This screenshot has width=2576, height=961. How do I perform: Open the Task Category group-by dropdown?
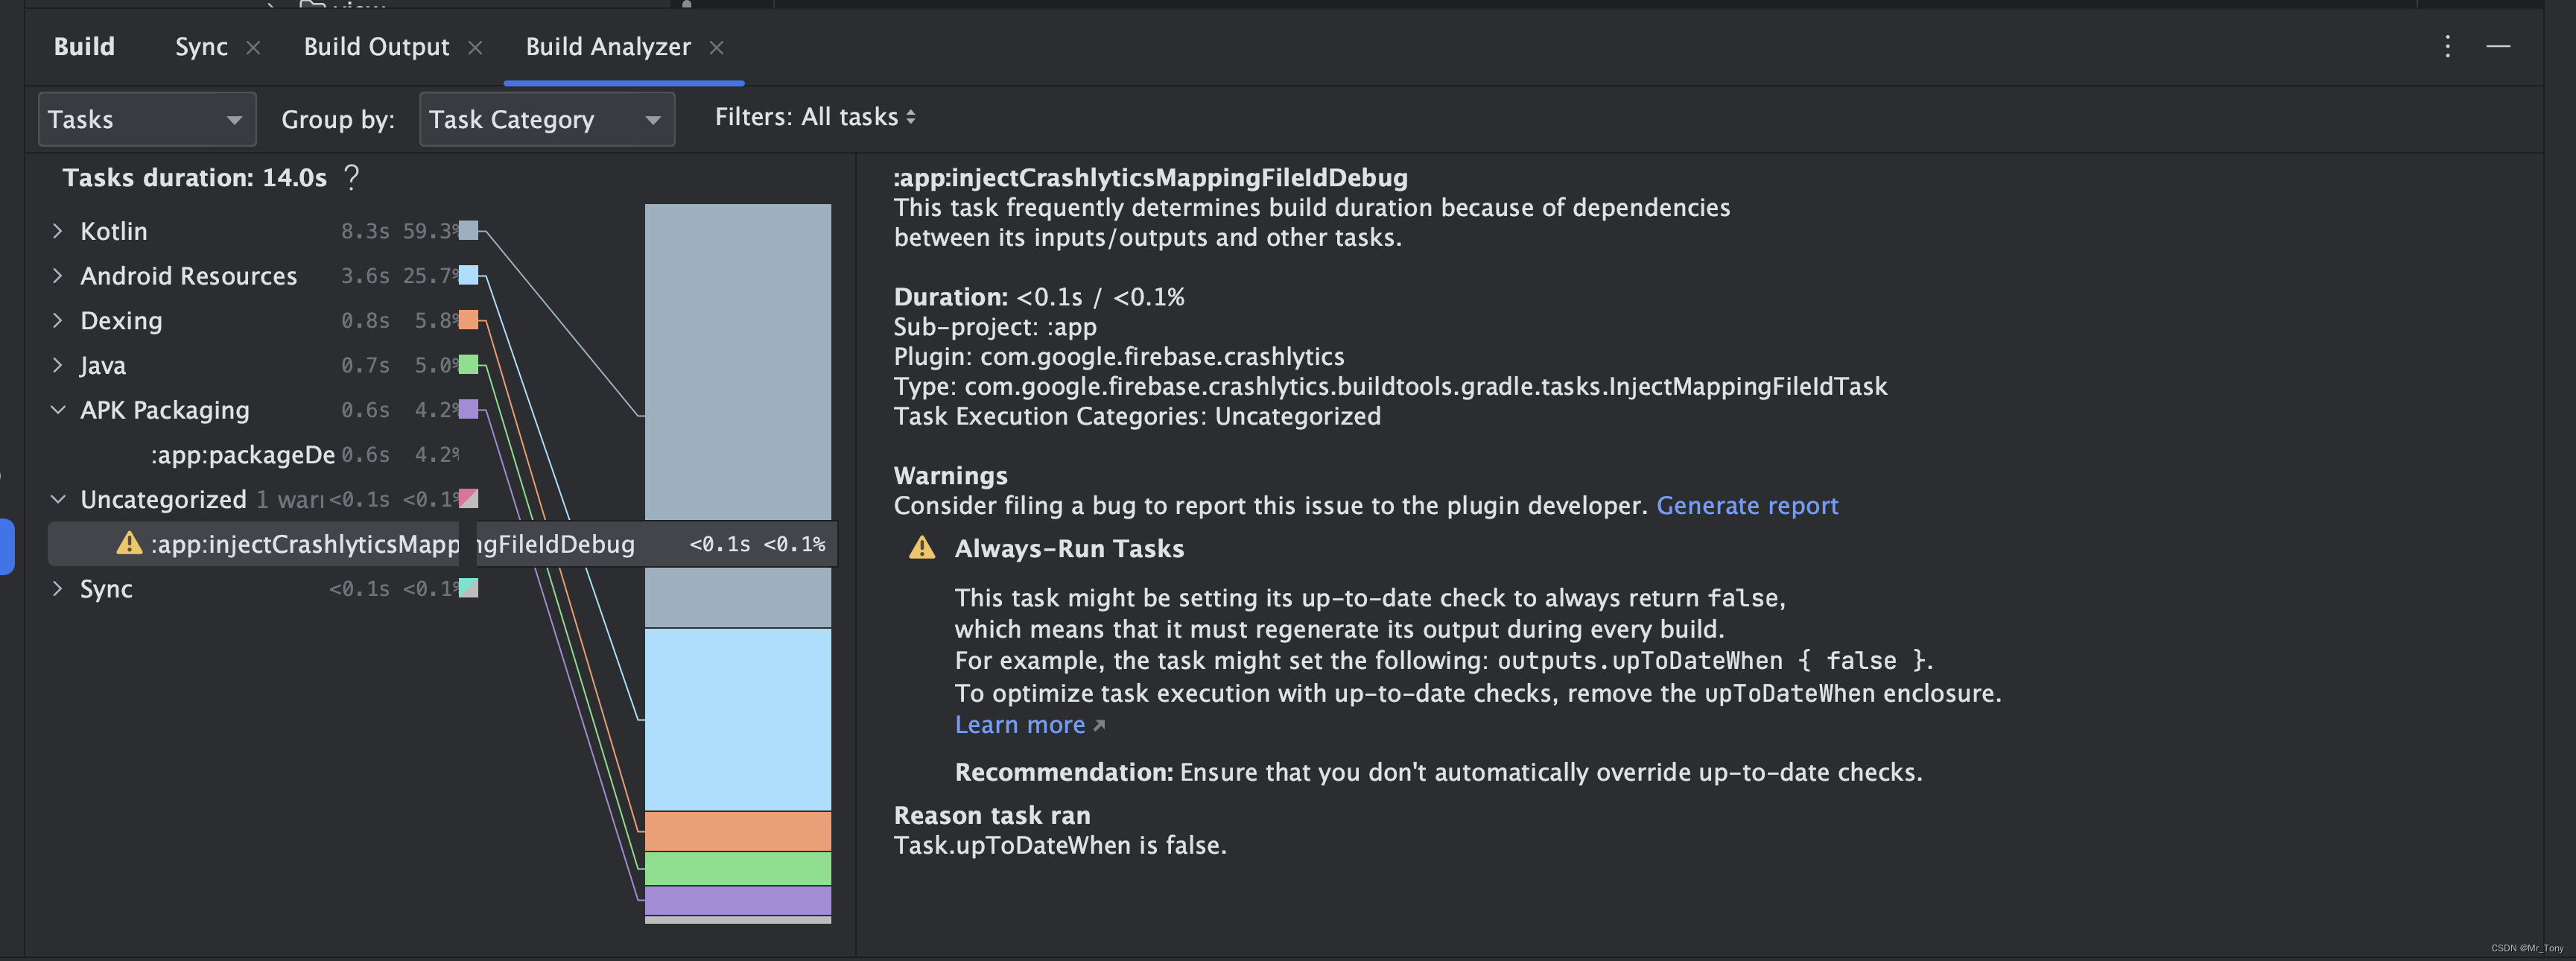546,119
